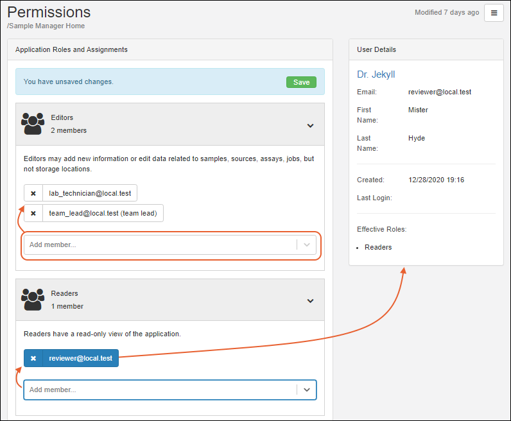
Task: Click the green Save button
Action: (301, 82)
